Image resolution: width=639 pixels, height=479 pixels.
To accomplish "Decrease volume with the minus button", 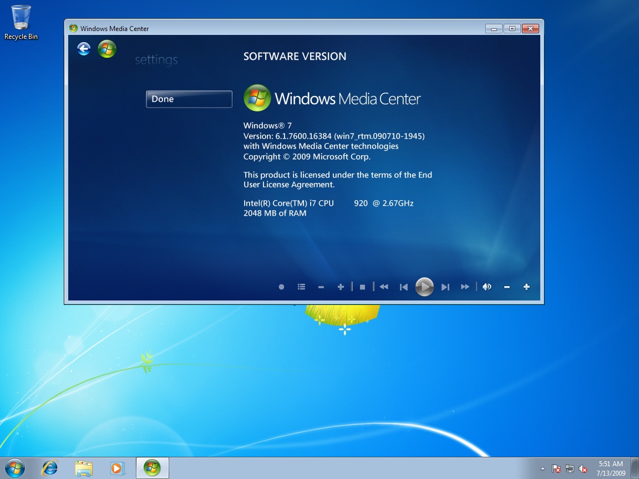I will (x=506, y=287).
